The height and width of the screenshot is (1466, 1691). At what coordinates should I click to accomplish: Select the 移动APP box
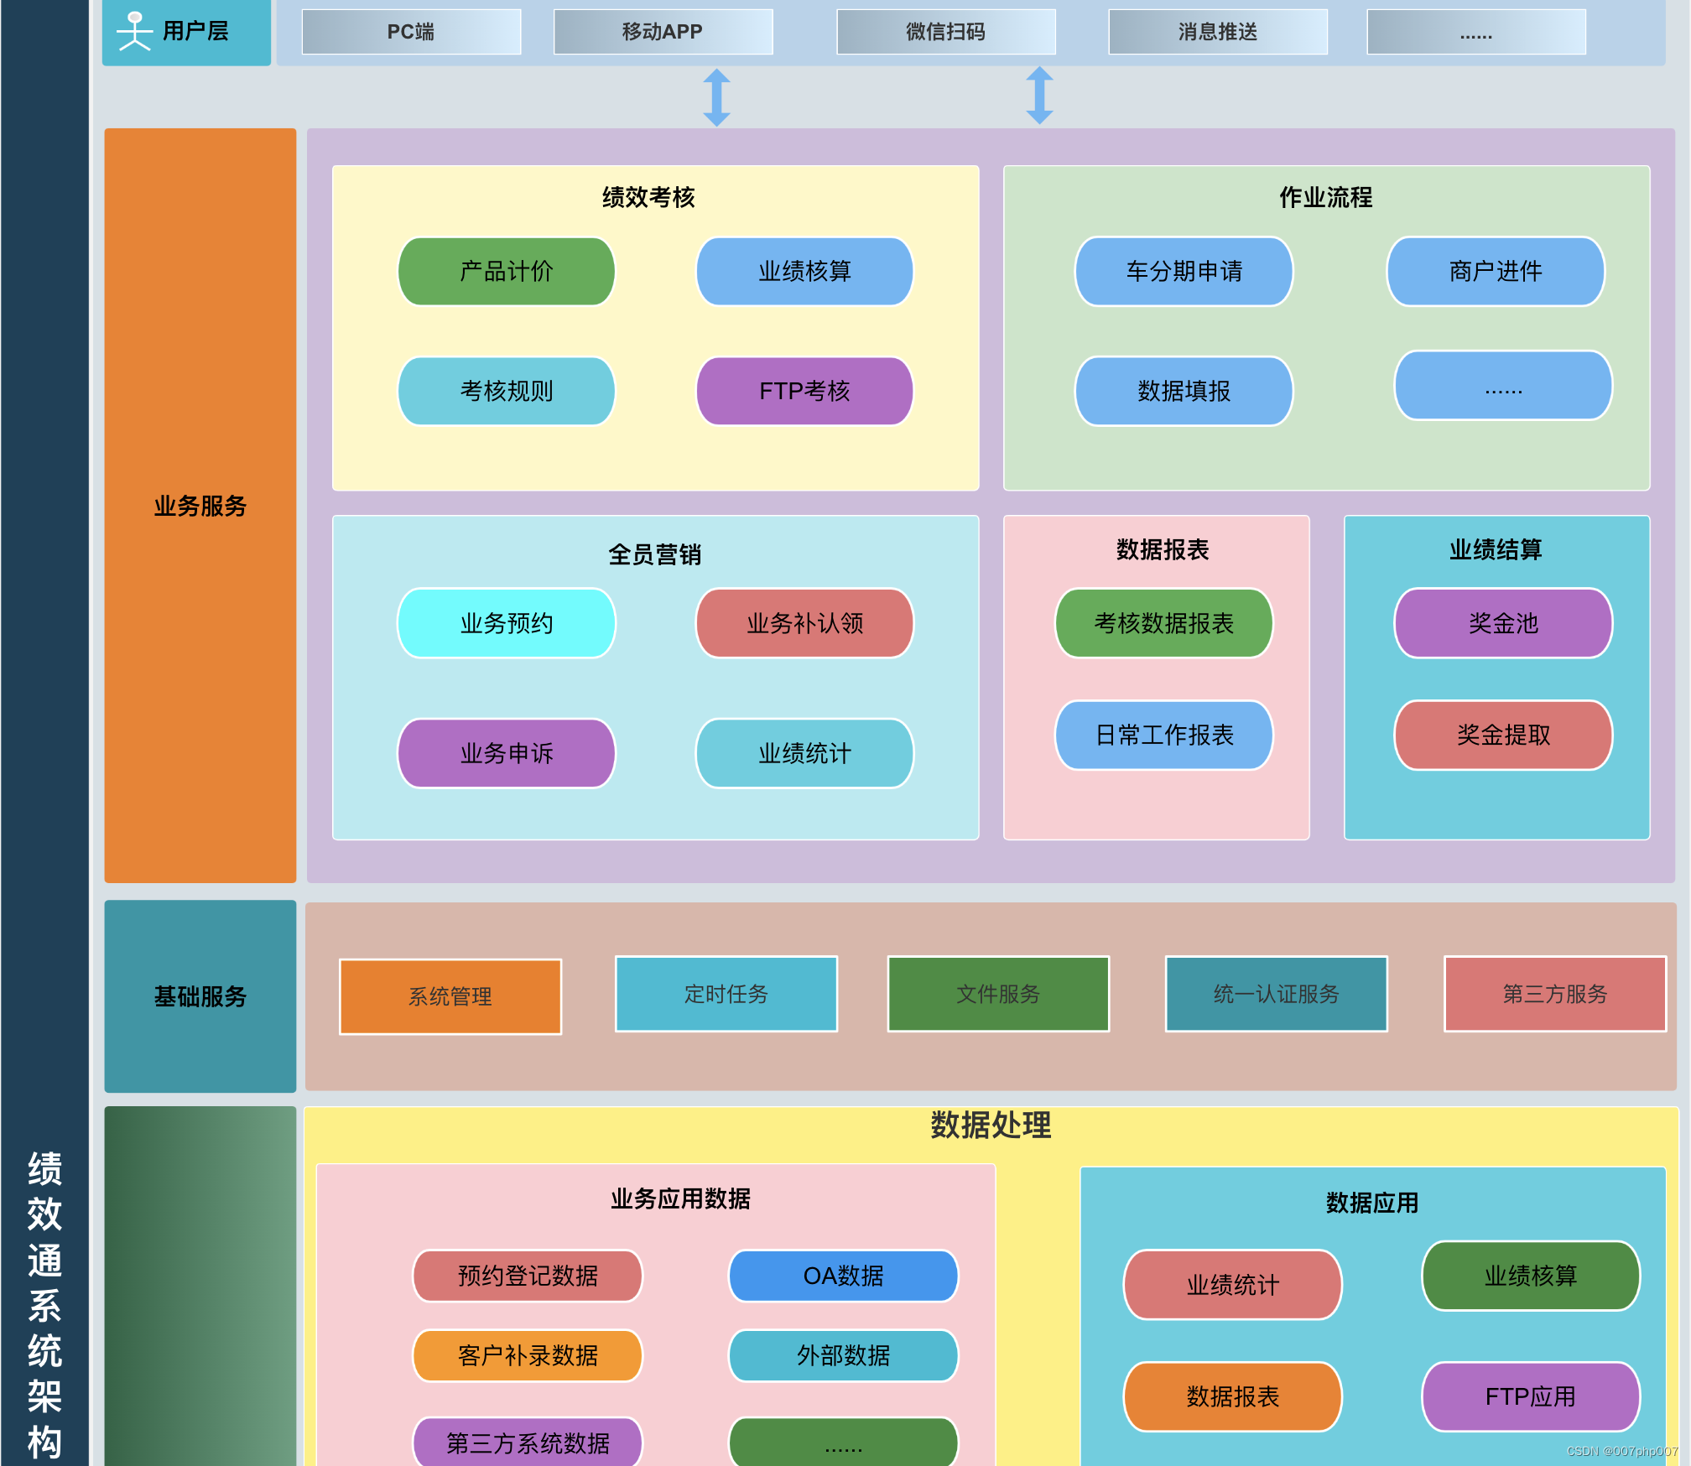663,32
